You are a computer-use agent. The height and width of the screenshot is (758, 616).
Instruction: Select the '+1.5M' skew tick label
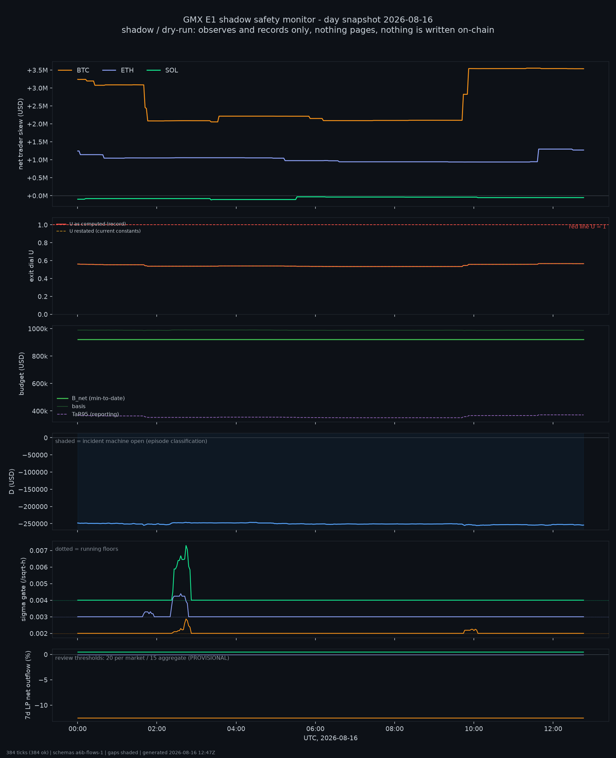click(37, 142)
